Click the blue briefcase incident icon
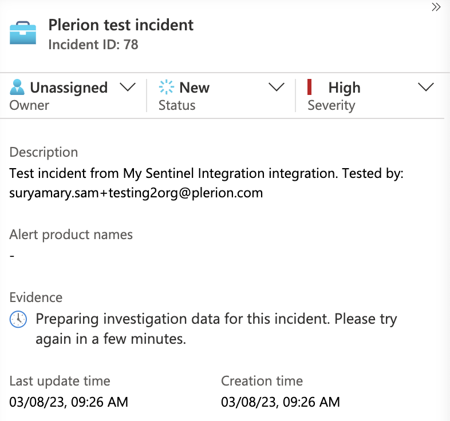The width and height of the screenshot is (450, 421). tap(23, 33)
